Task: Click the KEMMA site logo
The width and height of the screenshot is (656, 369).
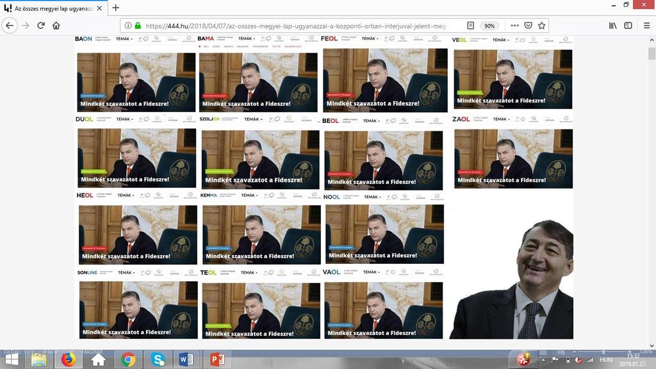Action: 208,195
